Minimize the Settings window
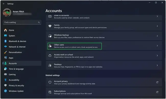 click(x=149, y=3)
